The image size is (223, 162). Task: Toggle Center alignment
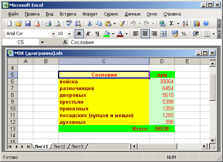(x=145, y=34)
